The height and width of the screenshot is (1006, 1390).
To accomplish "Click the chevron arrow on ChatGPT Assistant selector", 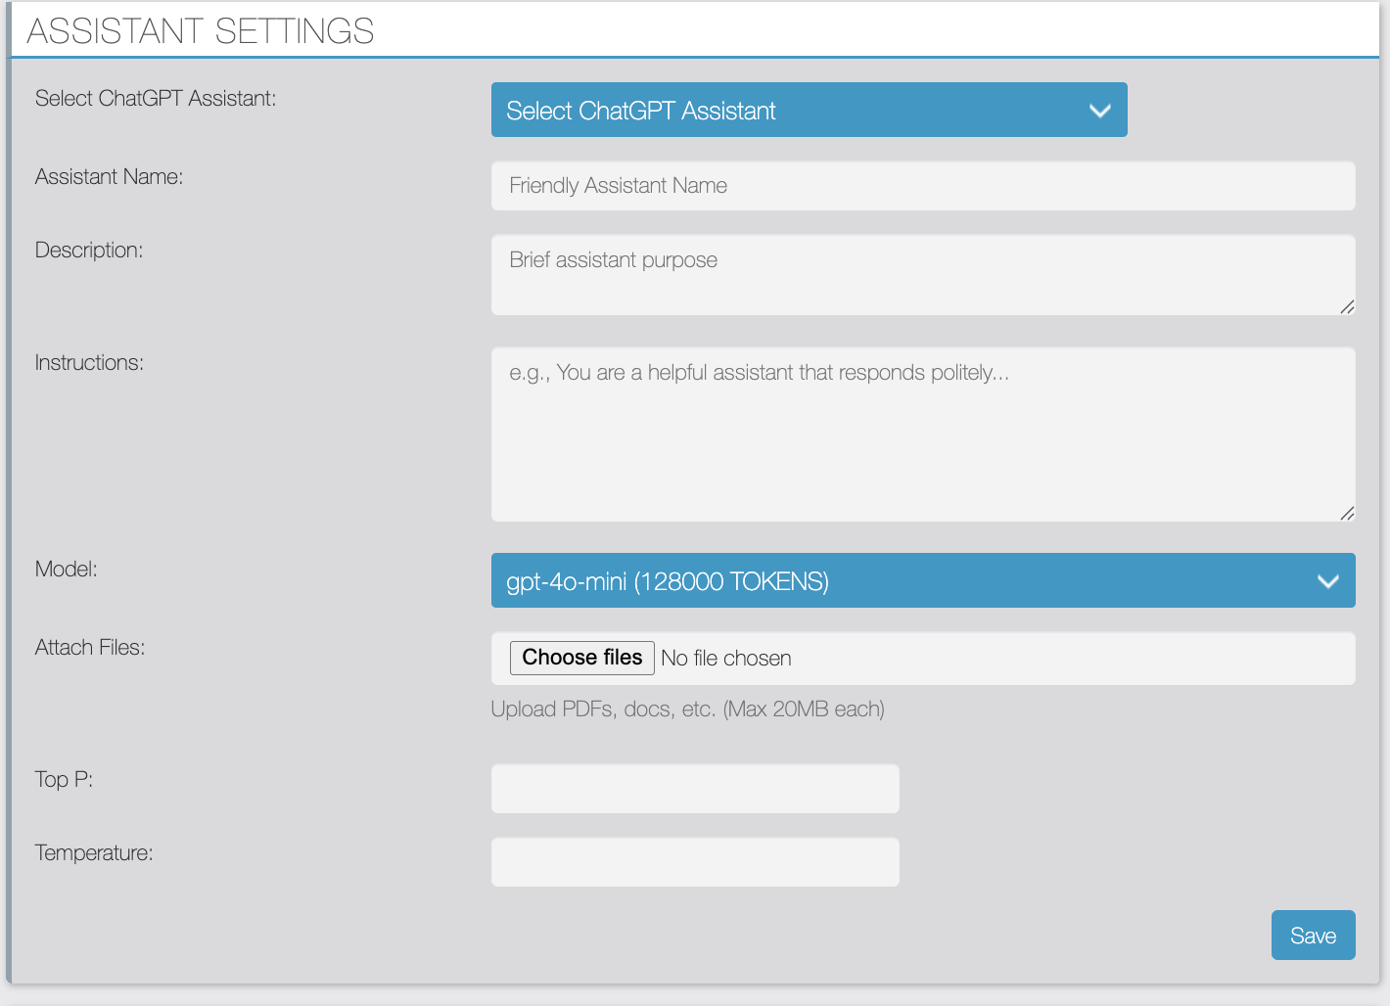I will click(1099, 111).
